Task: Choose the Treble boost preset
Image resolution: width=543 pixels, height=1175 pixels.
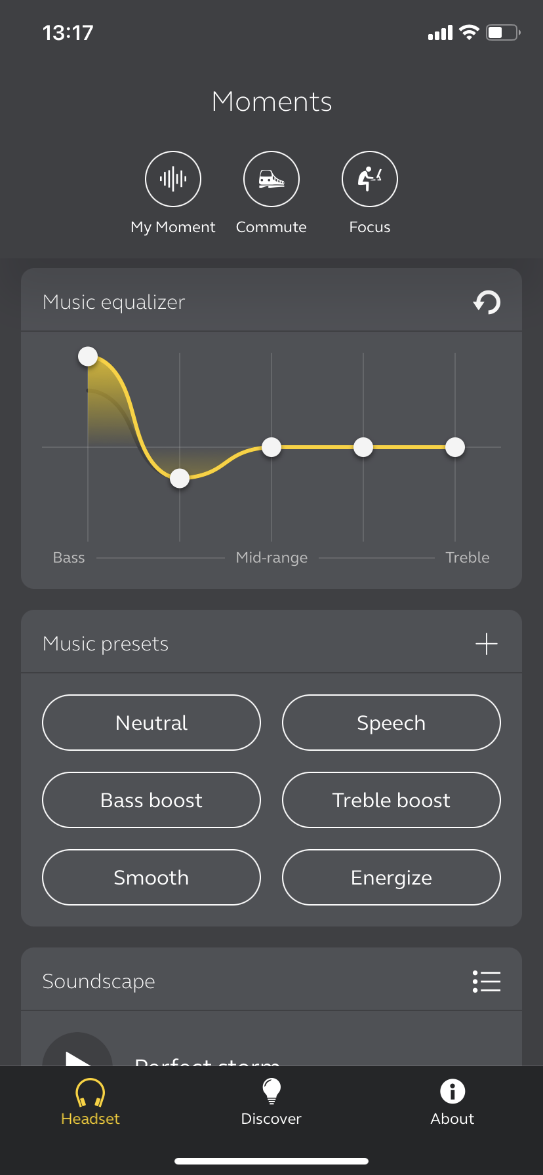Action: 392,800
